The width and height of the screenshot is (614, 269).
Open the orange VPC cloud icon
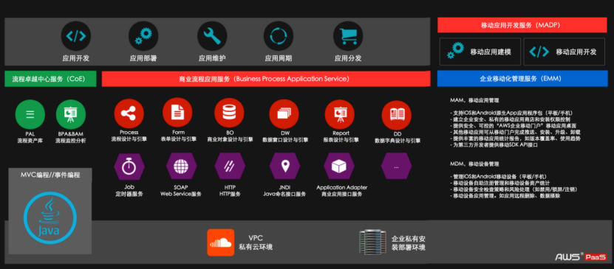[x=221, y=242]
